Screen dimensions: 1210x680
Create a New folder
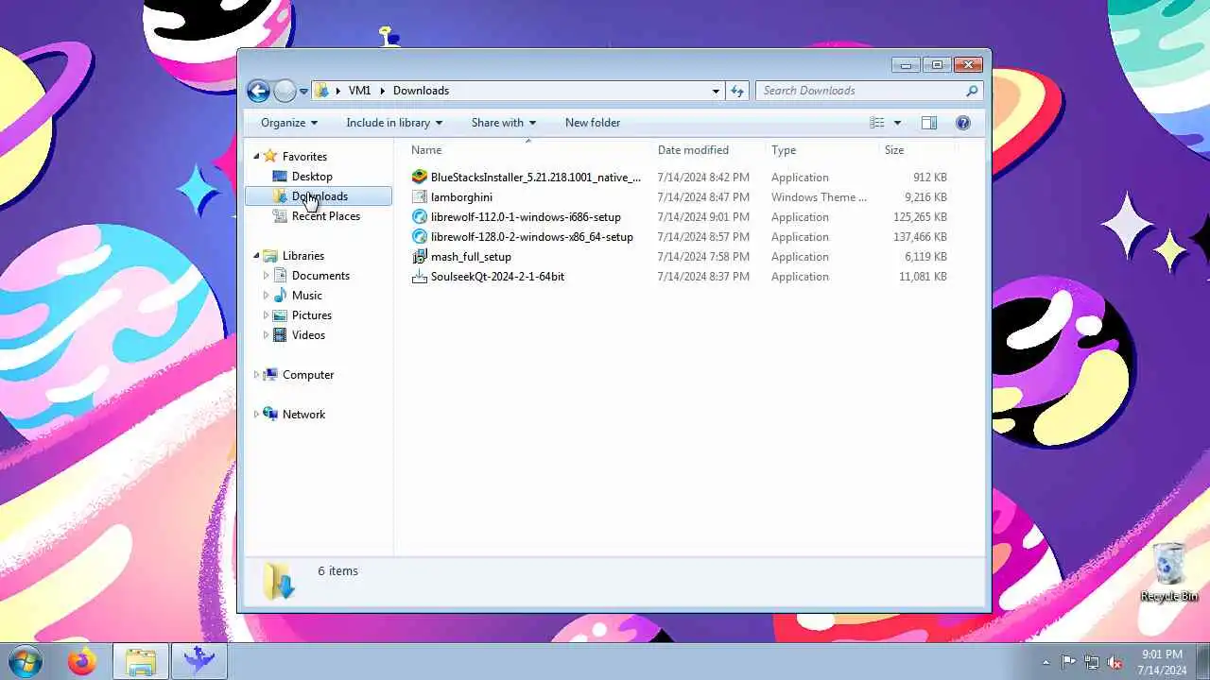593,123
